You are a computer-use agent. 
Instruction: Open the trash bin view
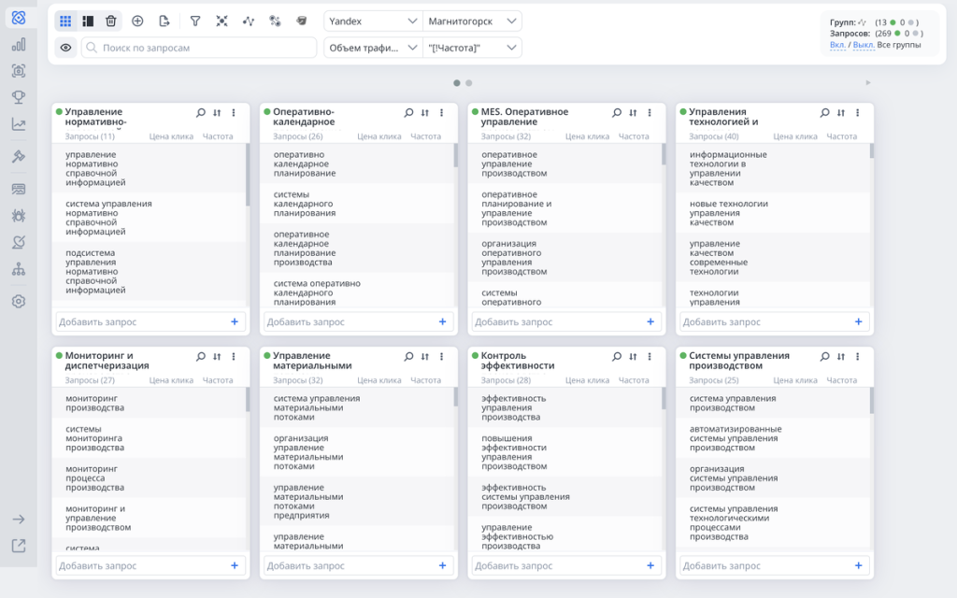tap(110, 21)
